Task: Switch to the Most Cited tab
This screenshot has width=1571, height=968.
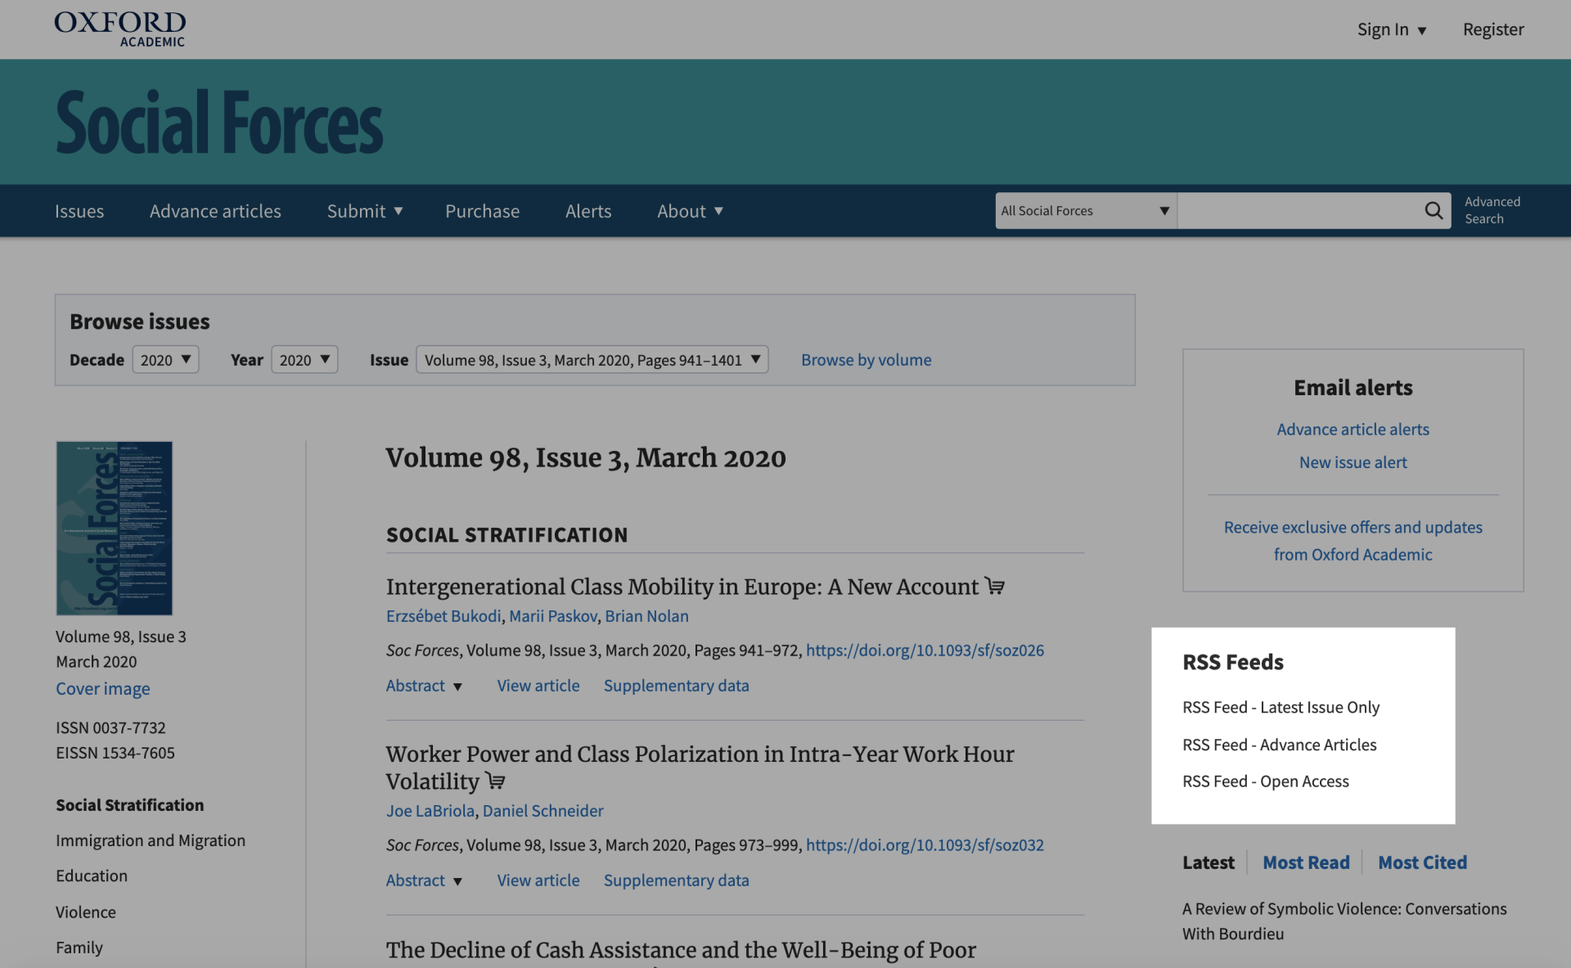Action: [x=1422, y=862]
